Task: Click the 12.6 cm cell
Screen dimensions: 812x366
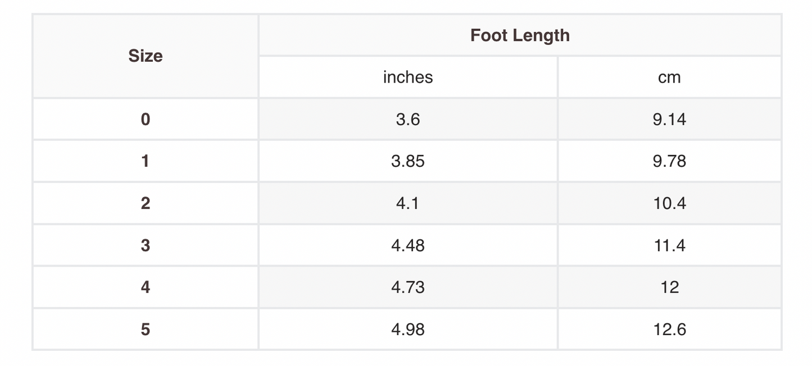Action: pyautogui.click(x=669, y=329)
